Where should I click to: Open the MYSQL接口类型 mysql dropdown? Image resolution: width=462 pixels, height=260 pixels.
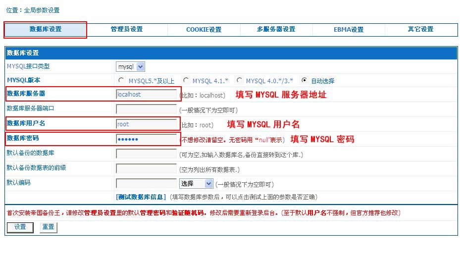(130, 66)
